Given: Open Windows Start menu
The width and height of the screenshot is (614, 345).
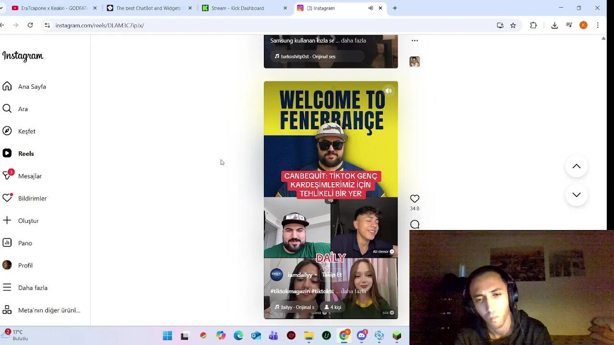Looking at the screenshot, I should tap(167, 336).
